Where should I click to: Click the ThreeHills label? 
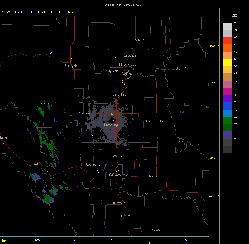pyautogui.click(x=154, y=121)
